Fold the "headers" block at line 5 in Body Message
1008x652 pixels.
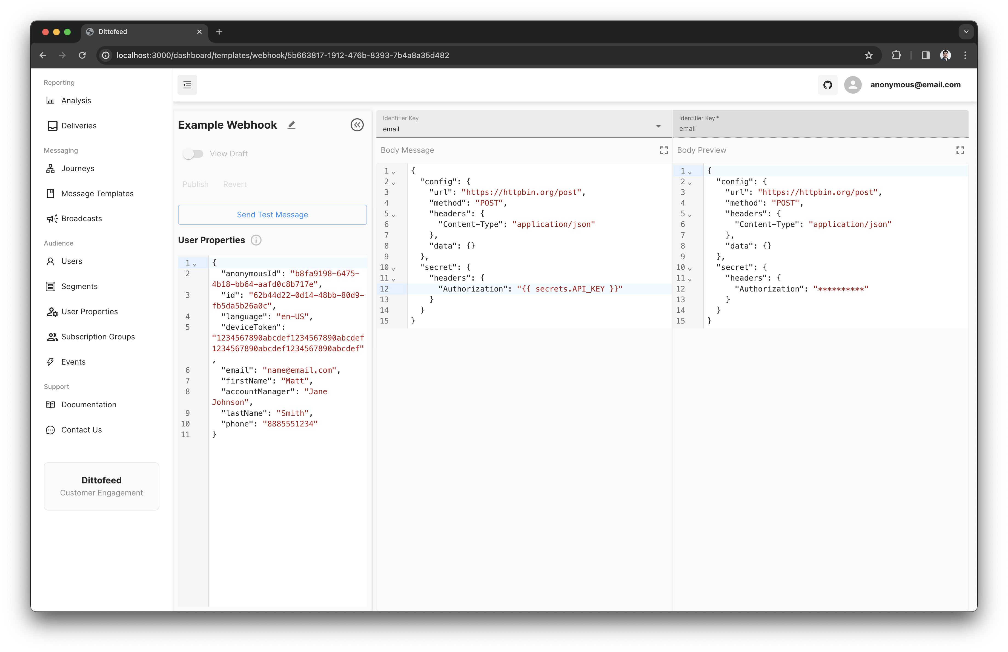click(393, 215)
